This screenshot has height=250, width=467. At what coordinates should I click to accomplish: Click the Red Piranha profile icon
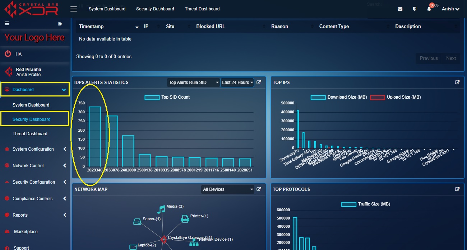point(8,72)
